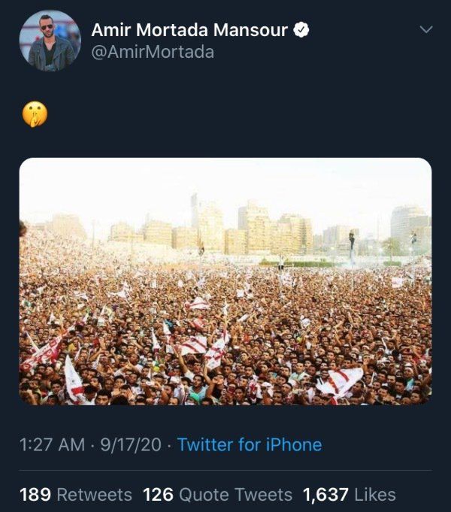This screenshot has height=512, width=451.
Task: Click the 9/17/20 tweet date
Action: [x=131, y=445]
